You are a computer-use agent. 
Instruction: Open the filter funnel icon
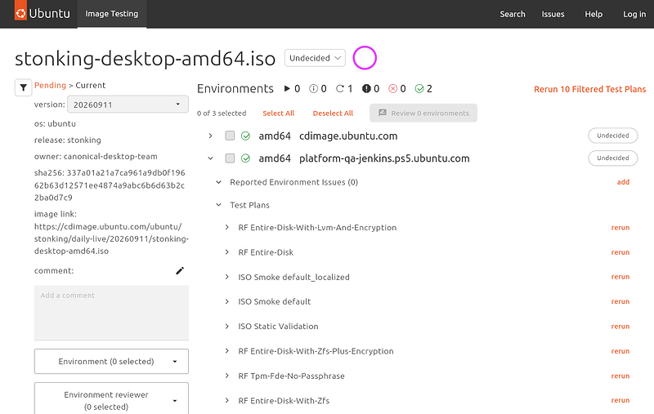tap(24, 87)
